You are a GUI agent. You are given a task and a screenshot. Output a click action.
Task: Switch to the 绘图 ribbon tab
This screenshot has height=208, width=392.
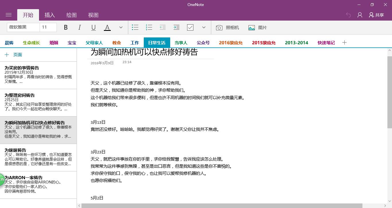[x=71, y=15]
